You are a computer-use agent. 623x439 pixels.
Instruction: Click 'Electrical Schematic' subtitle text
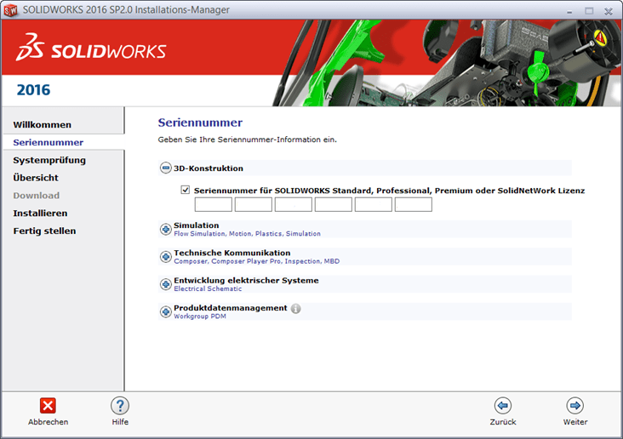pos(208,288)
